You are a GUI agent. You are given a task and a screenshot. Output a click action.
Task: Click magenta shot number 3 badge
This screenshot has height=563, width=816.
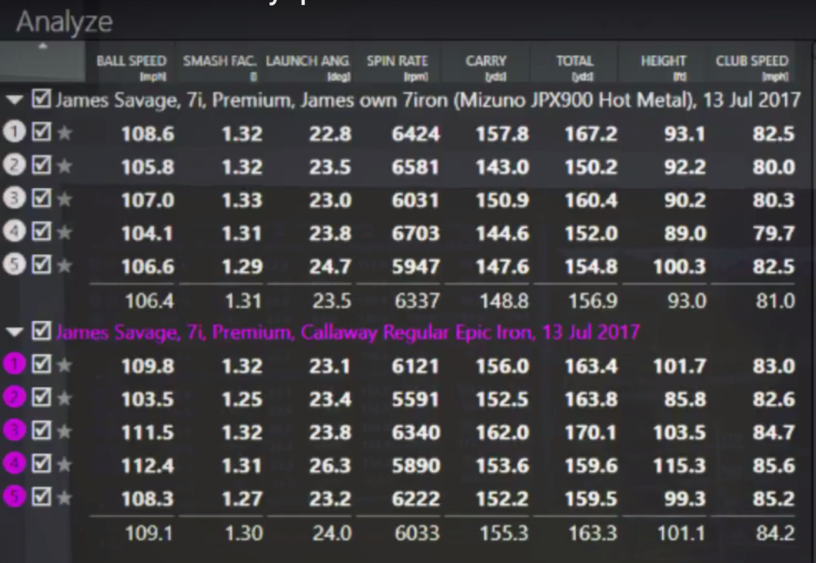pyautogui.click(x=14, y=431)
